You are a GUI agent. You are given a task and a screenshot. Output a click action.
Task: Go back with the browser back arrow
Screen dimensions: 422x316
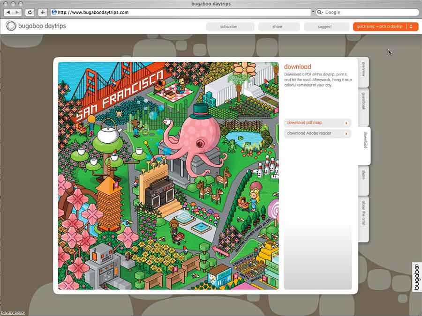pyautogui.click(x=8, y=12)
